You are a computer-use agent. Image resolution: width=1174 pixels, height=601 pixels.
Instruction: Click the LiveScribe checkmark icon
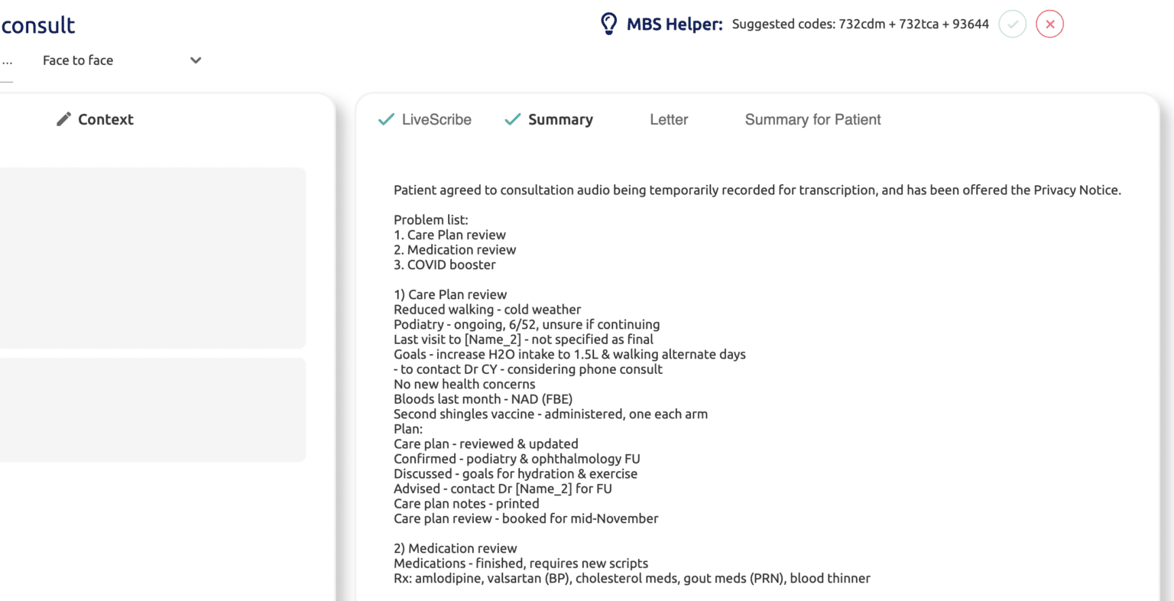coord(387,119)
